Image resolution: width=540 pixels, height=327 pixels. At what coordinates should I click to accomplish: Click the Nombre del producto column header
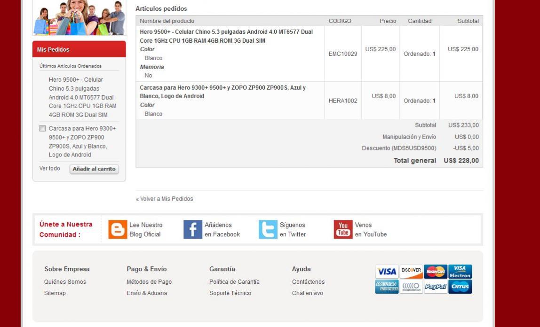(167, 21)
